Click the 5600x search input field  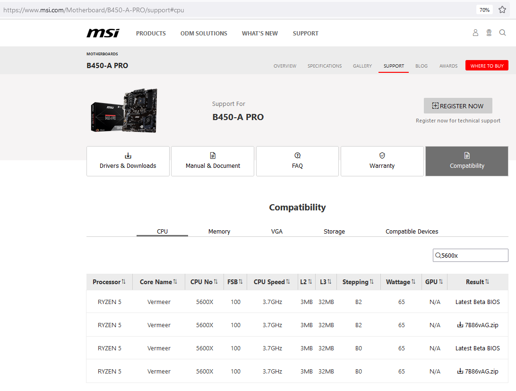[x=470, y=255]
